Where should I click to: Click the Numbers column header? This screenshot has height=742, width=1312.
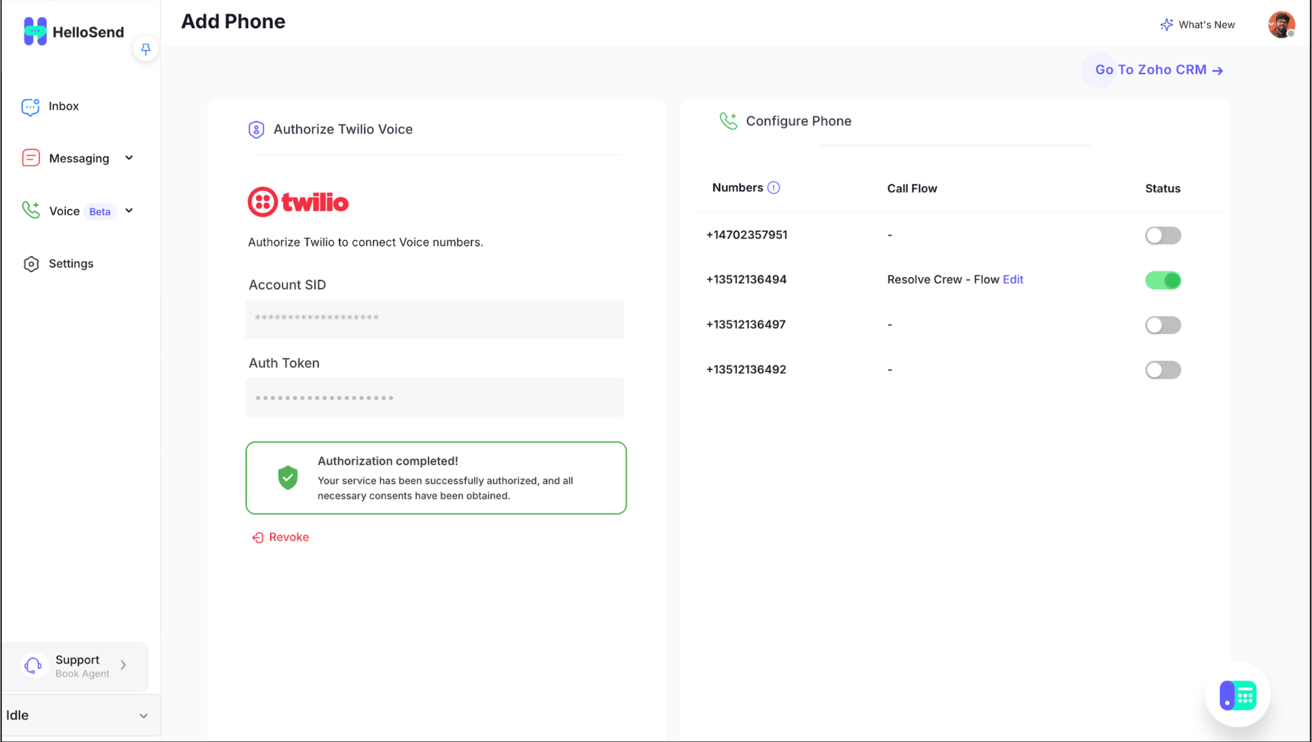[x=737, y=188]
